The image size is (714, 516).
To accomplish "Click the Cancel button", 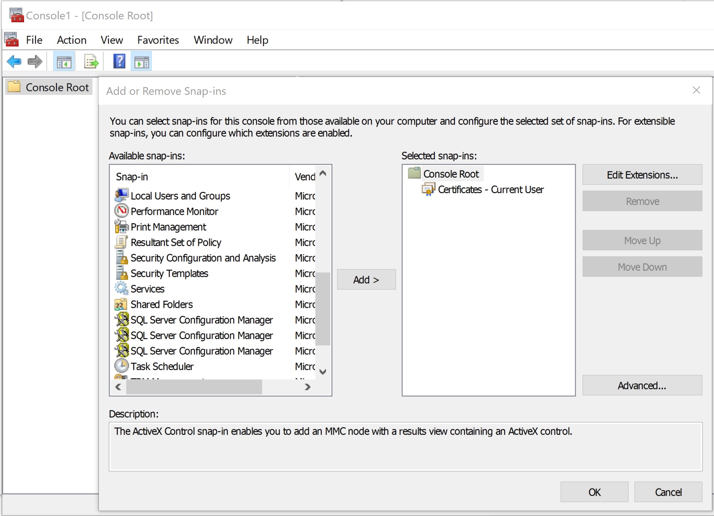I will pos(668,492).
